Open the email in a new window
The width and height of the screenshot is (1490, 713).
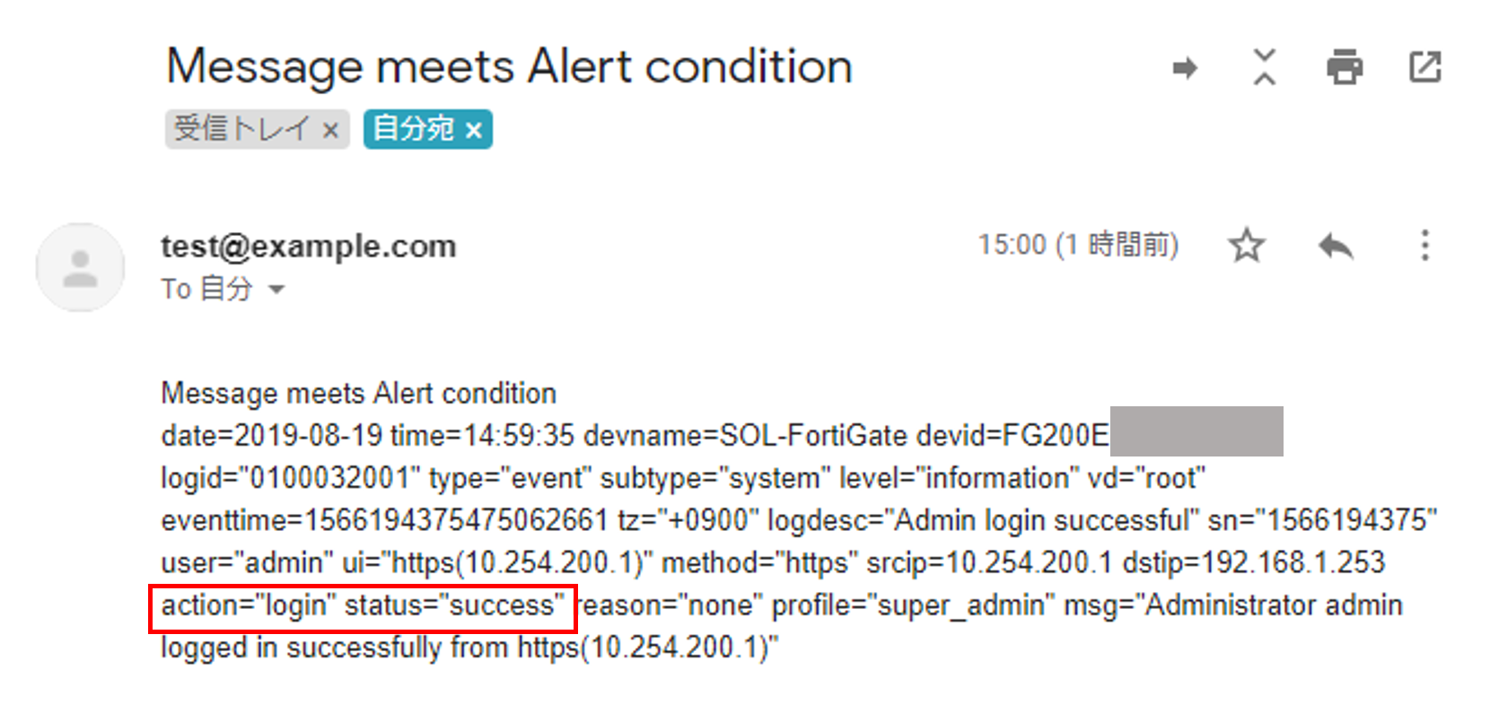[x=1424, y=67]
